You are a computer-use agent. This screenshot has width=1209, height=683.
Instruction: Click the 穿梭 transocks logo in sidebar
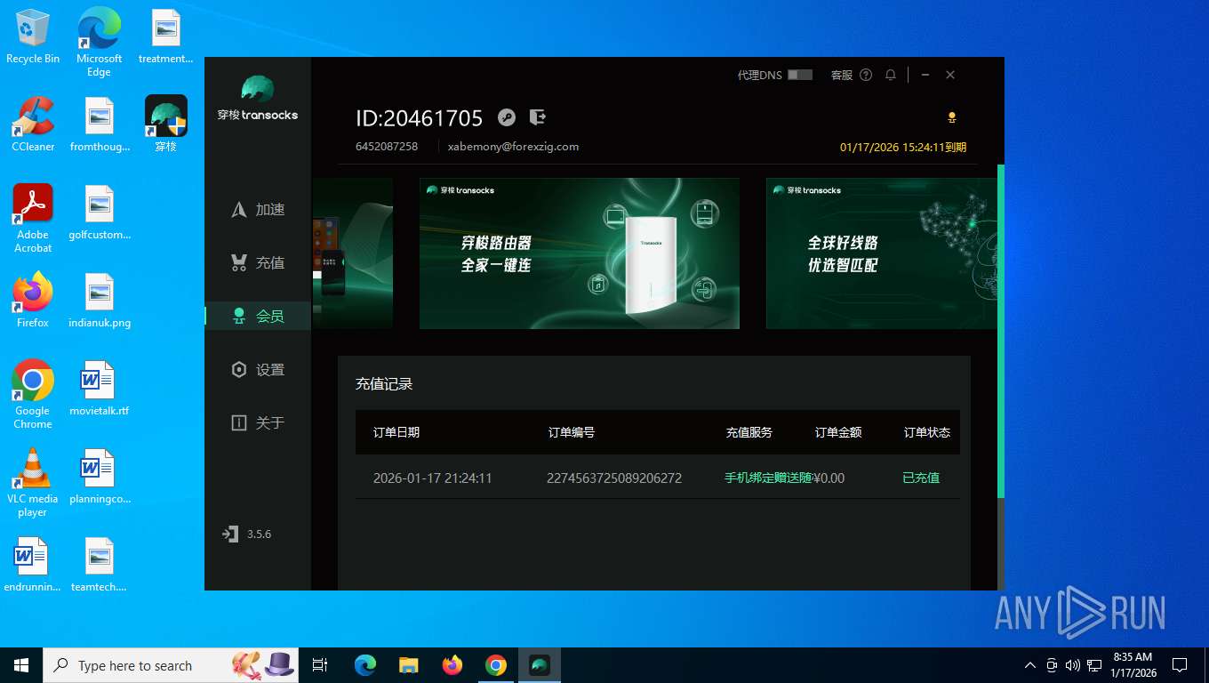pos(258,98)
